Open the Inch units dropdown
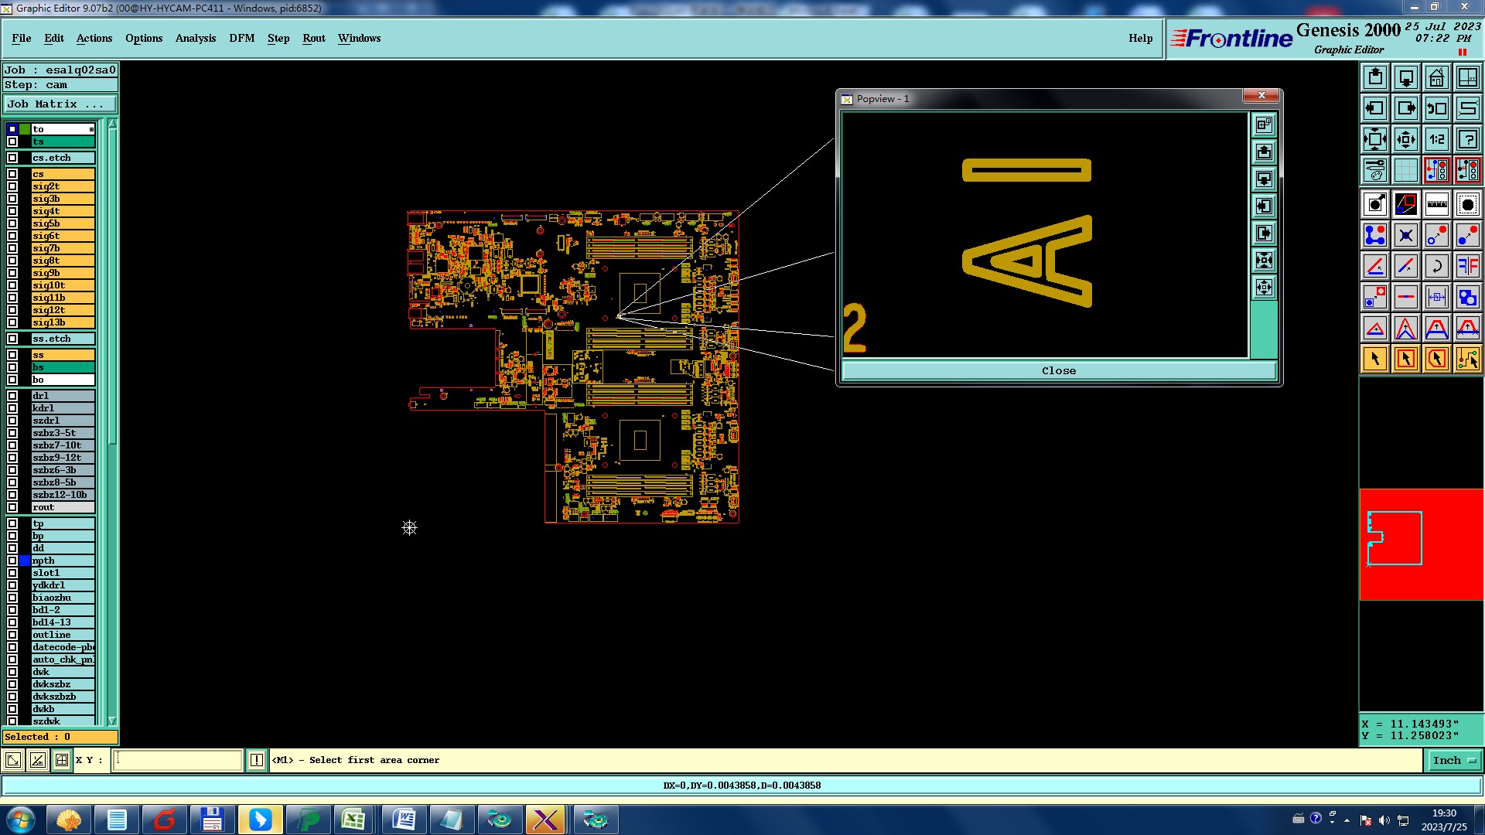1485x835 pixels. [x=1454, y=761]
